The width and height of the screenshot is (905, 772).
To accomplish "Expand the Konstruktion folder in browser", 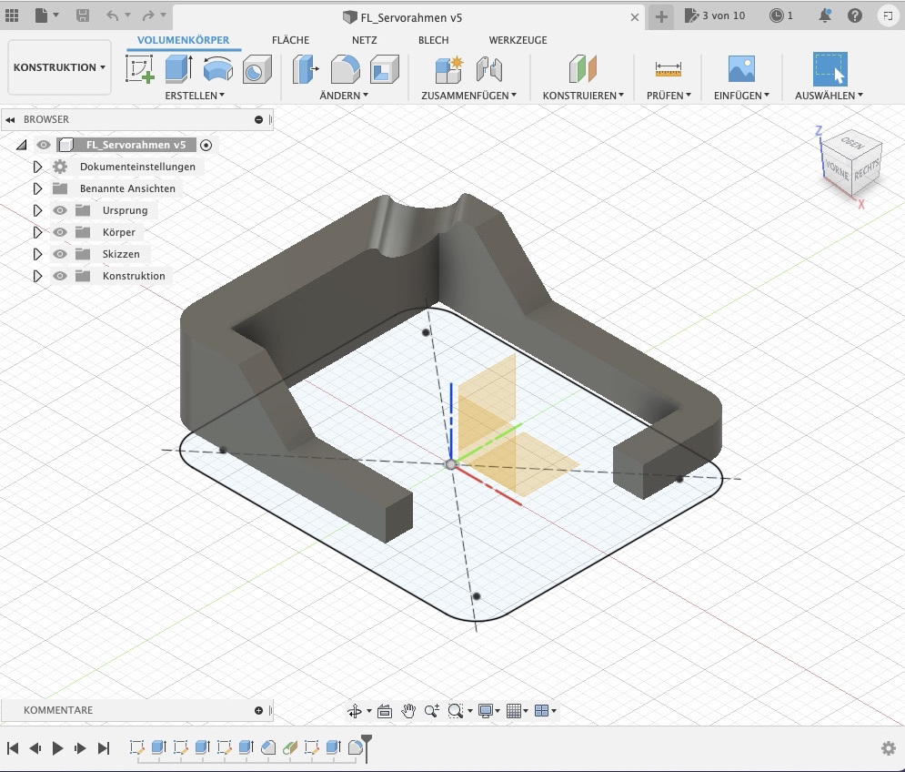I will pos(37,276).
